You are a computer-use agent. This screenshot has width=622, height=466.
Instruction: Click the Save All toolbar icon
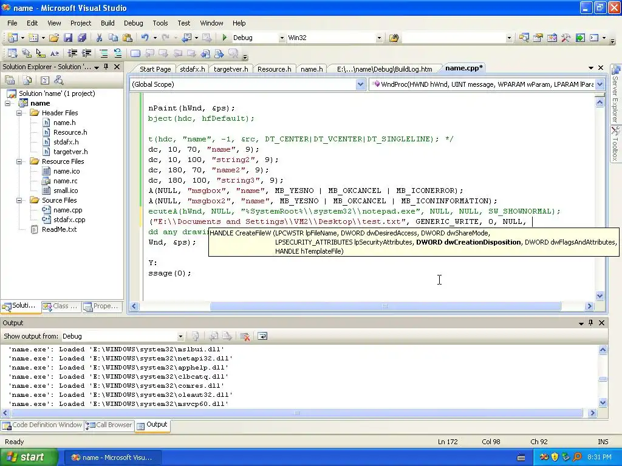click(x=82, y=38)
